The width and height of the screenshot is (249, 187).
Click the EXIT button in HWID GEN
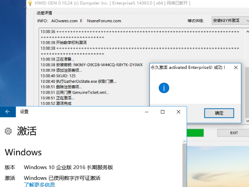[x=234, y=133]
